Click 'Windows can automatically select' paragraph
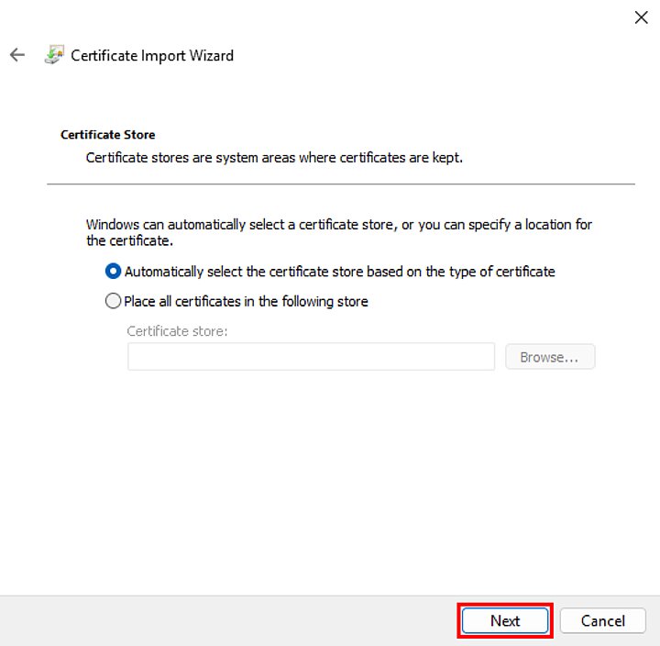The image size is (660, 646). (x=339, y=232)
